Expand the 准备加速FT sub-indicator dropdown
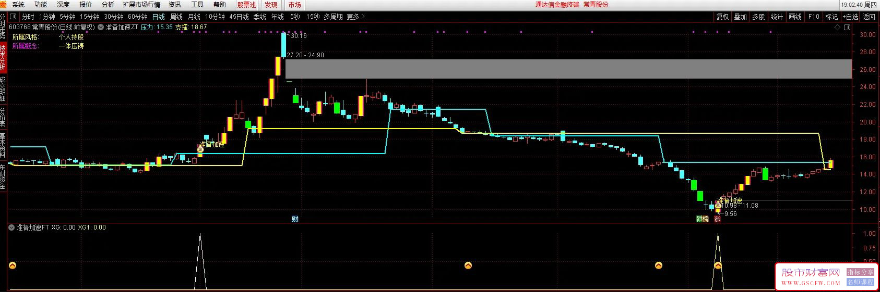Image resolution: width=880 pixels, height=292 pixels. (x=11, y=227)
